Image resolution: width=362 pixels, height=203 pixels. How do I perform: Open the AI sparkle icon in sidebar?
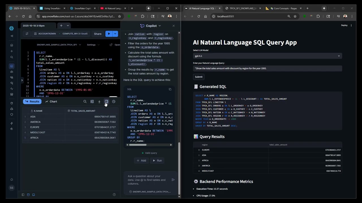pyautogui.click(x=12, y=83)
